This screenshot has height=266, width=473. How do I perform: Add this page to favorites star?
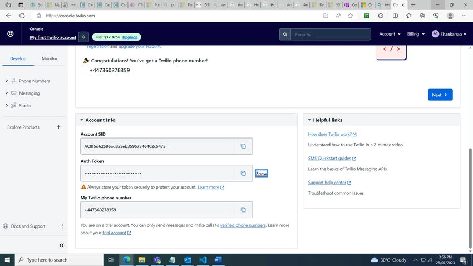pyautogui.click(x=350, y=16)
